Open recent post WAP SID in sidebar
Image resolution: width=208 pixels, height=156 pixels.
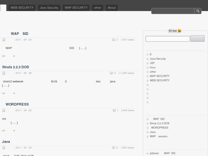tap(159, 119)
